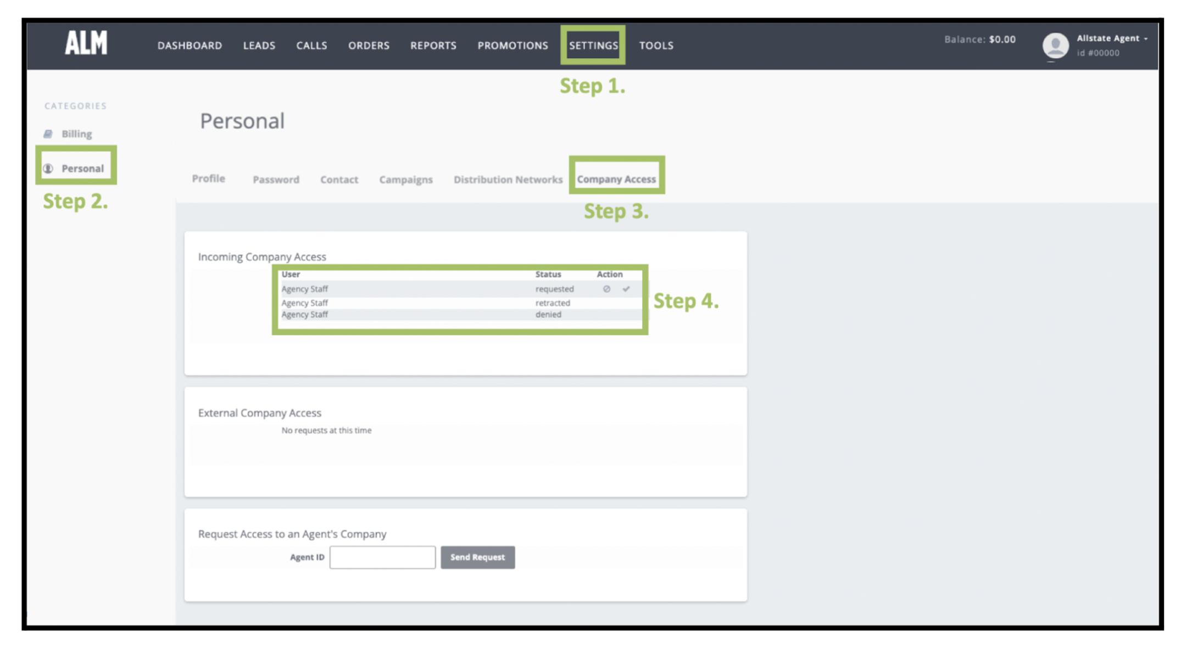Open Promotions in top navigation
The width and height of the screenshot is (1192, 648).
click(513, 46)
